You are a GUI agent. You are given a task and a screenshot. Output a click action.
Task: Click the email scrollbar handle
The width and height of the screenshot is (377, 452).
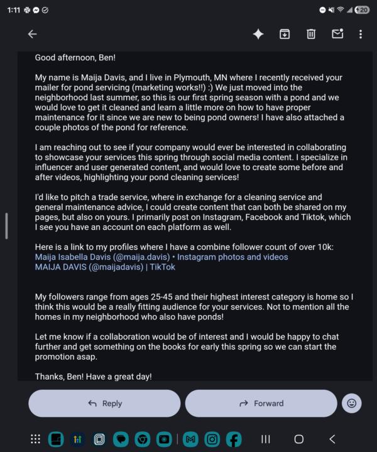click(x=6, y=226)
